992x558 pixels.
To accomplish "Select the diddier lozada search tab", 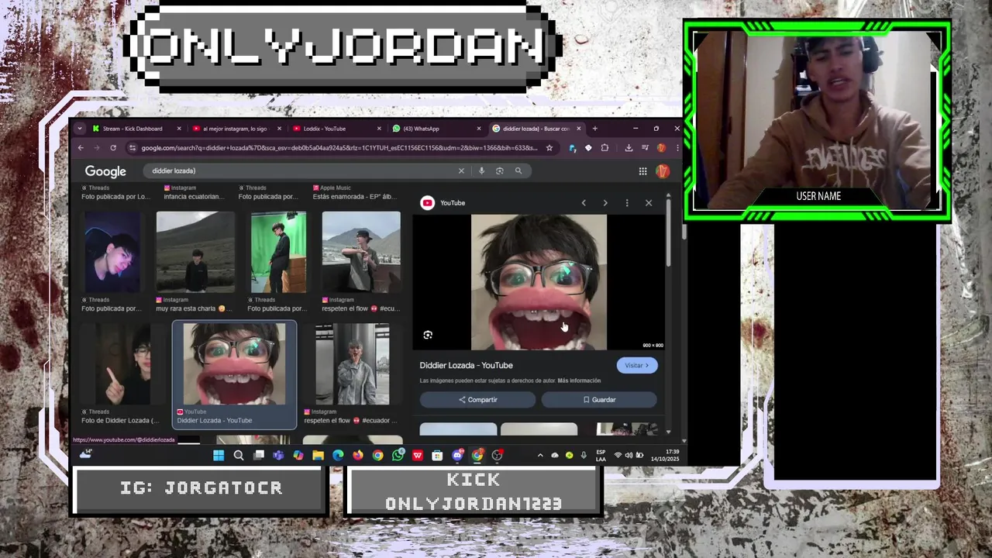I will click(537, 129).
